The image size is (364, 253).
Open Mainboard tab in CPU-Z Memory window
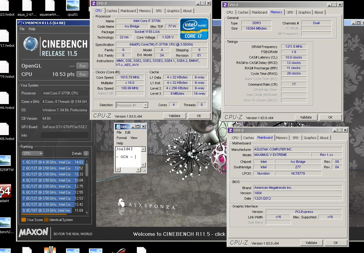(259, 12)
